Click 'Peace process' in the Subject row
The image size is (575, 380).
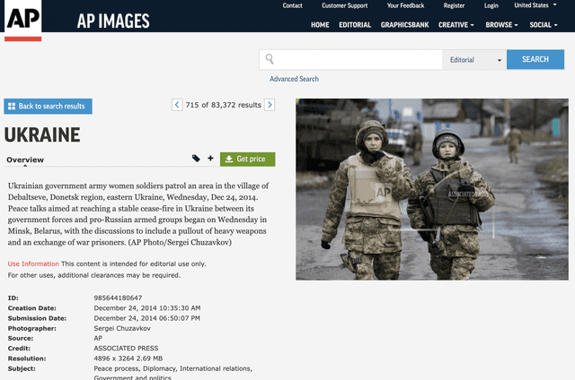pos(116,368)
